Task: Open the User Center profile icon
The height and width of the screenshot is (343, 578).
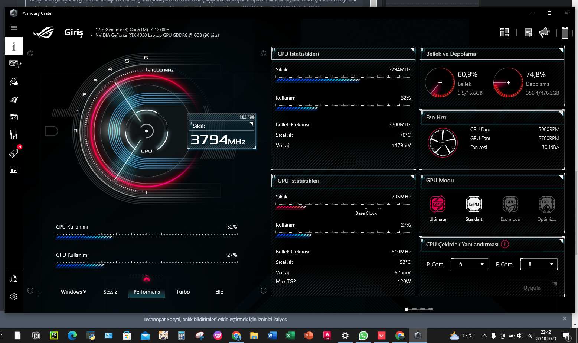Action: [14, 279]
